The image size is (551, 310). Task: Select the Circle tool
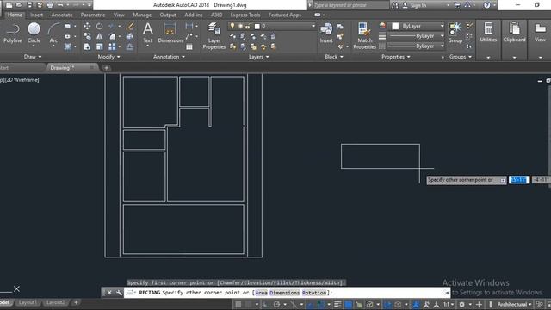[34, 33]
